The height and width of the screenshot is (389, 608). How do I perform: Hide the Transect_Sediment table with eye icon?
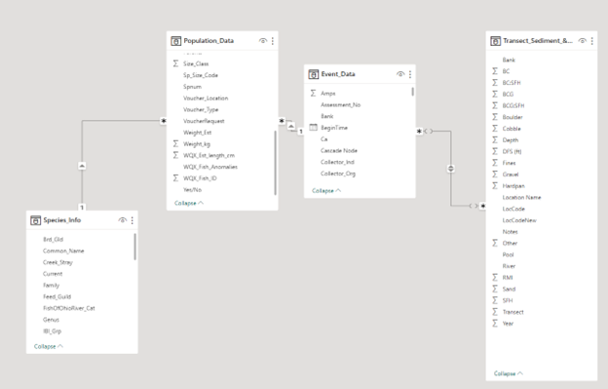tap(583, 41)
